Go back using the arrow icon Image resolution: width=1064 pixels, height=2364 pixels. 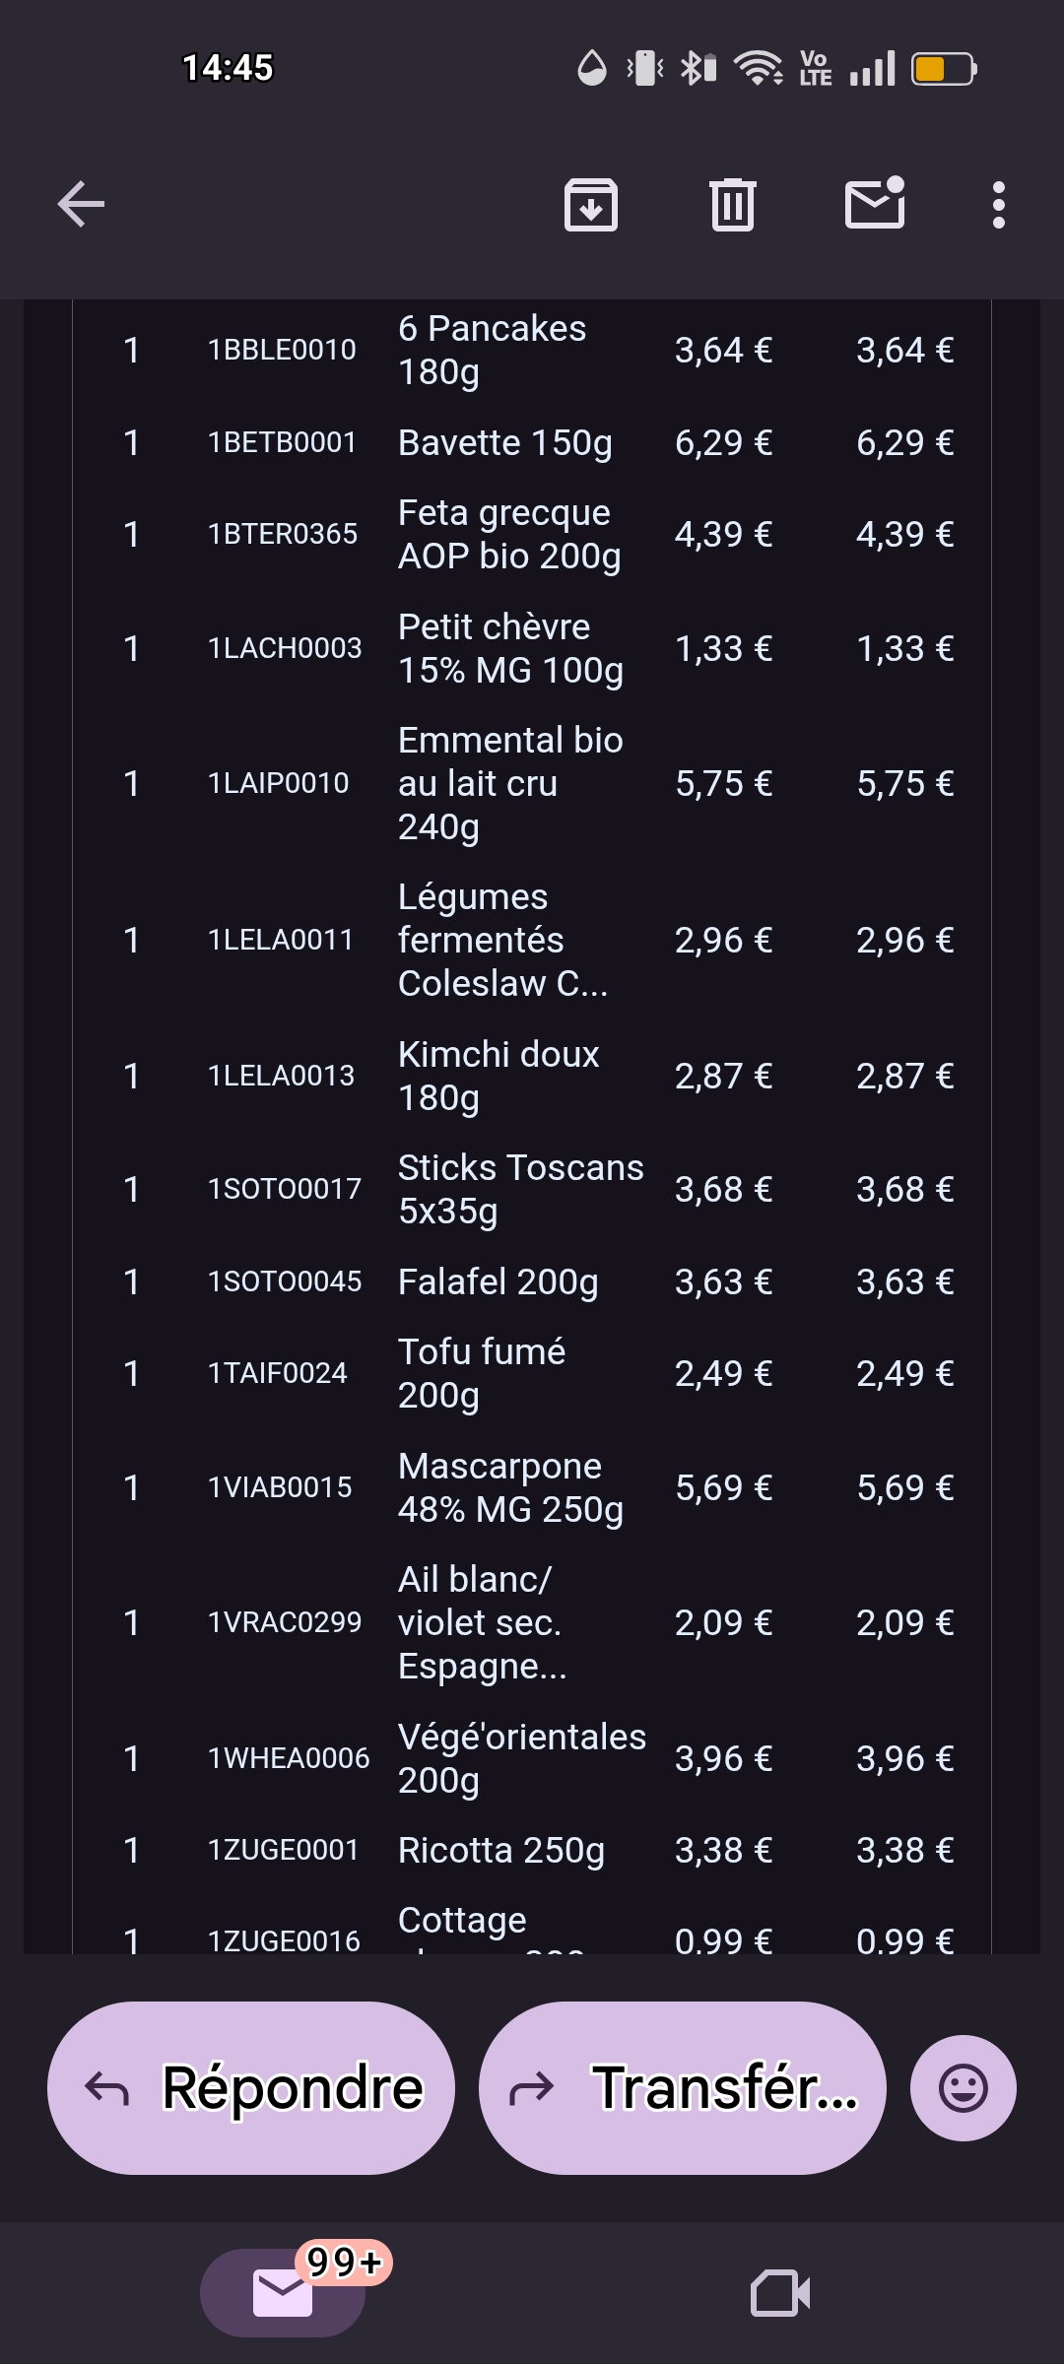click(81, 205)
